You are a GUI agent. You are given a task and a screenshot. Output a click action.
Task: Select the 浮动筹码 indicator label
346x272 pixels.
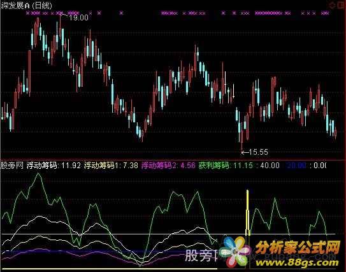pos(42,166)
